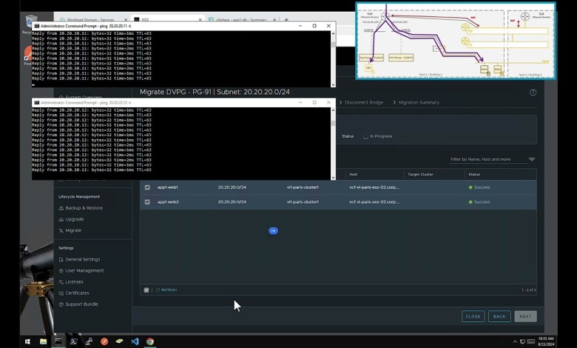Click the network diagram thumbnail overlay
577x348 pixels.
456,41
